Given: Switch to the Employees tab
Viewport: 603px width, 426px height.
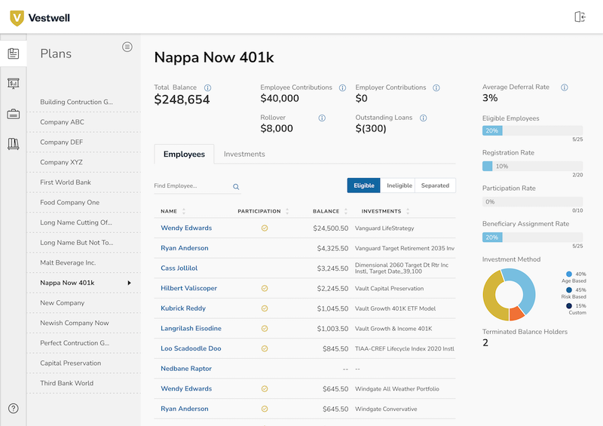Looking at the screenshot, I should (x=184, y=154).
